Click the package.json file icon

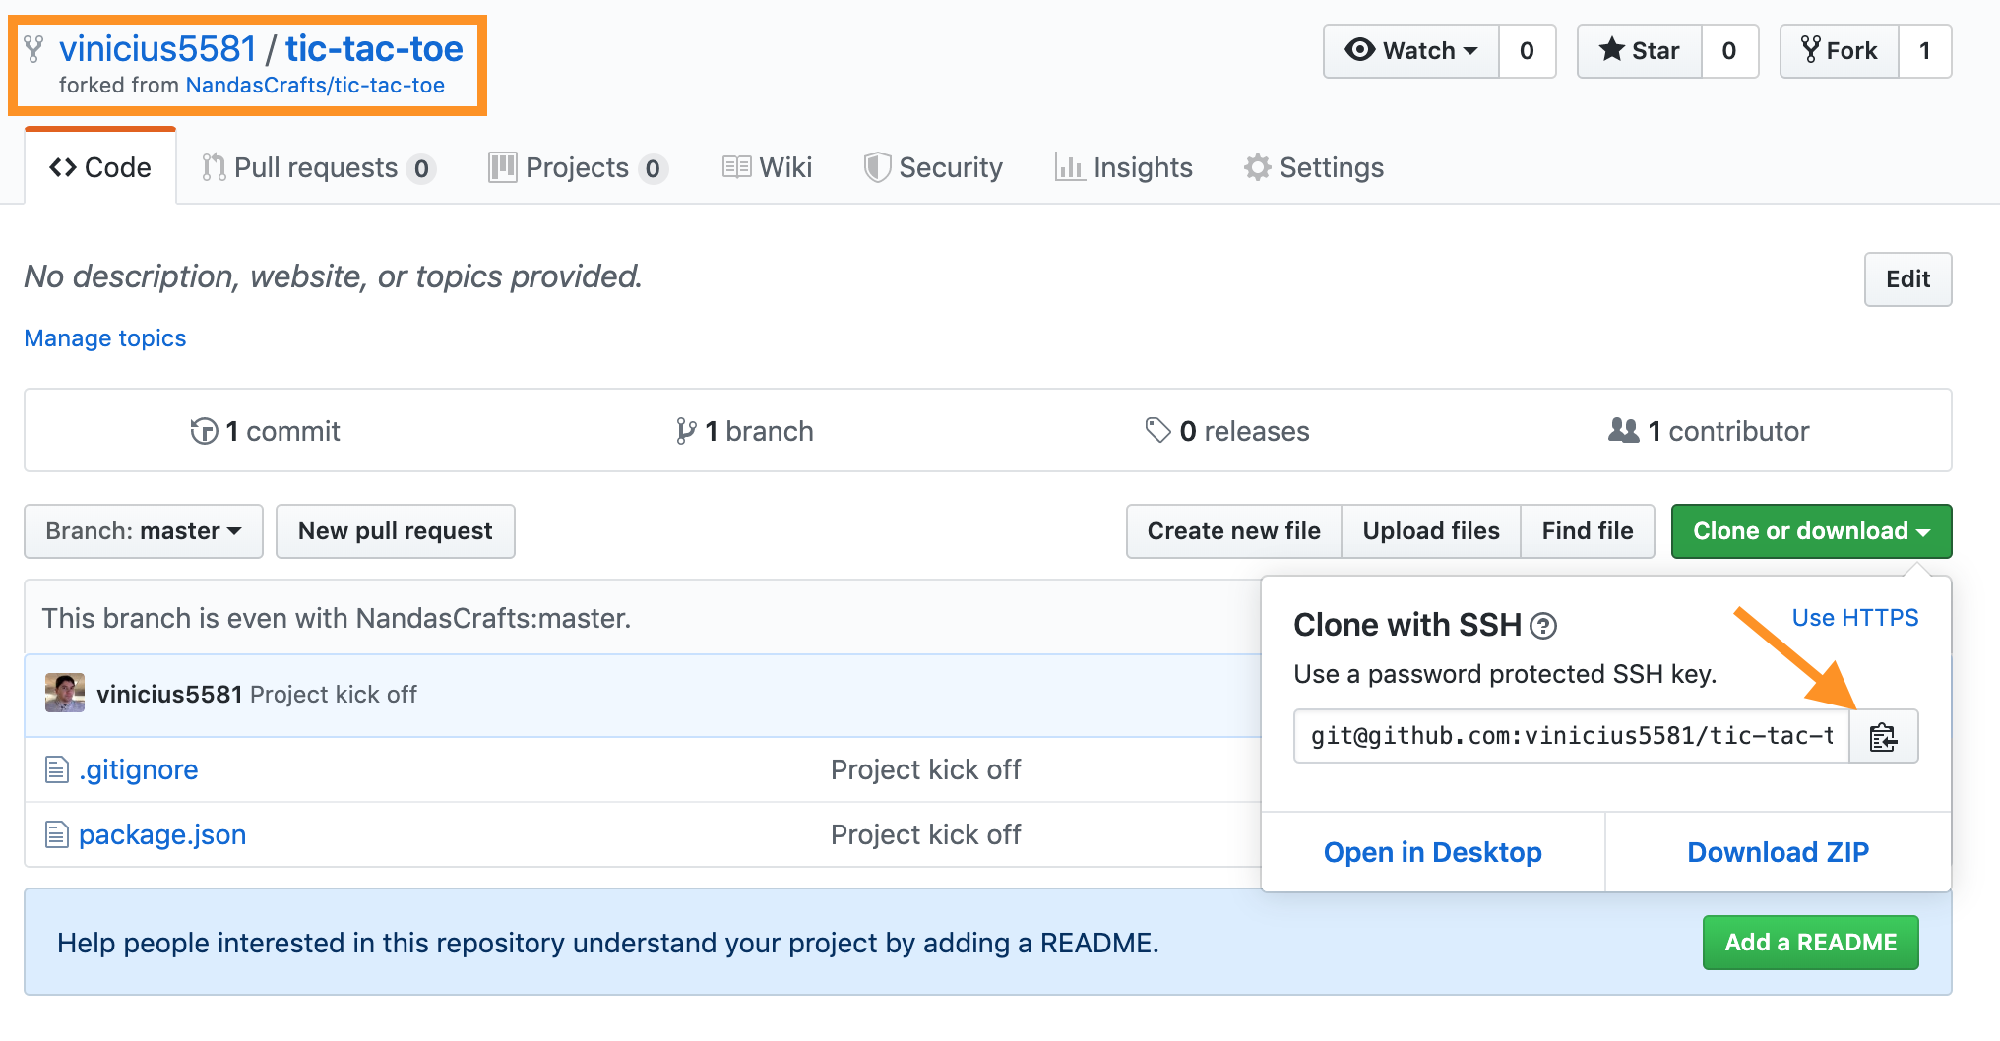click(x=57, y=834)
